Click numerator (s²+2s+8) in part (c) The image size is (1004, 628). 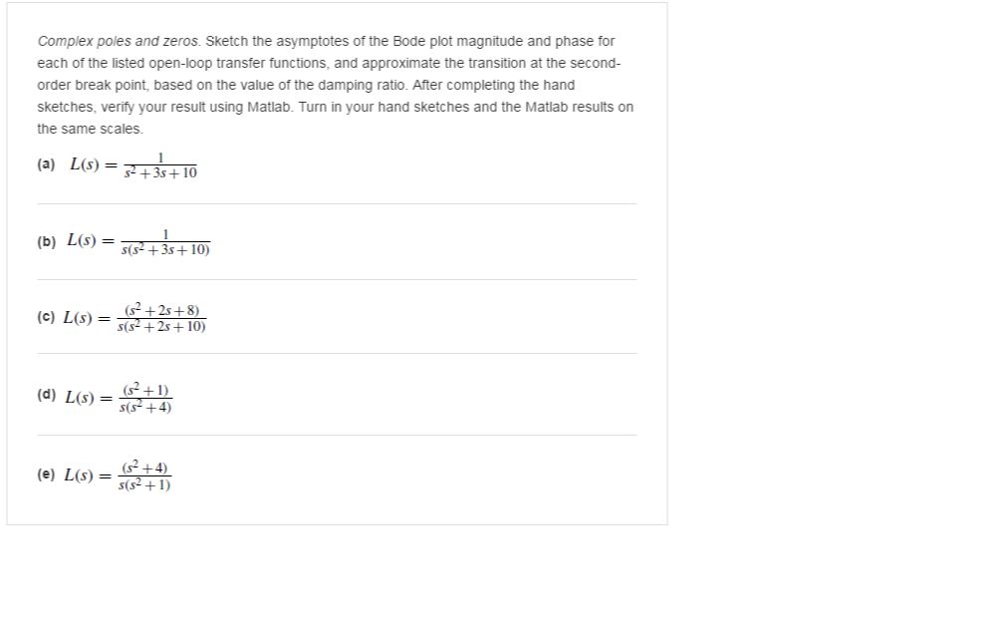coord(162,310)
